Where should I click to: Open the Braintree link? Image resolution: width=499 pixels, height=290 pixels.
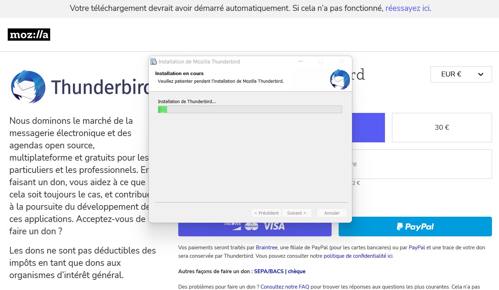267,248
